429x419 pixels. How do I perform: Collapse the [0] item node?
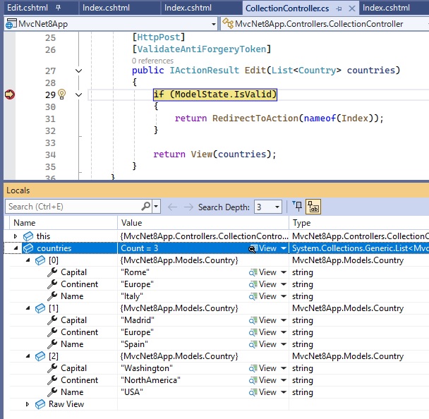point(28,260)
